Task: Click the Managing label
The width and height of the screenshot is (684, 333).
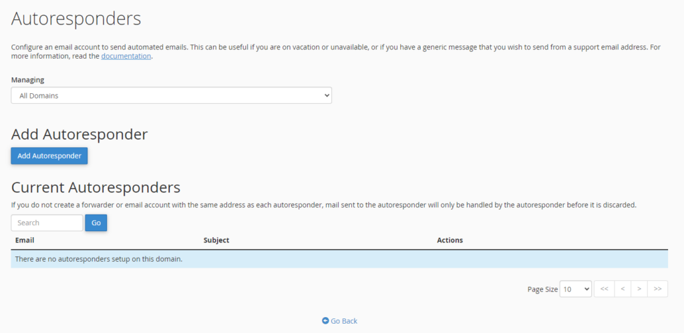Action: coord(27,80)
